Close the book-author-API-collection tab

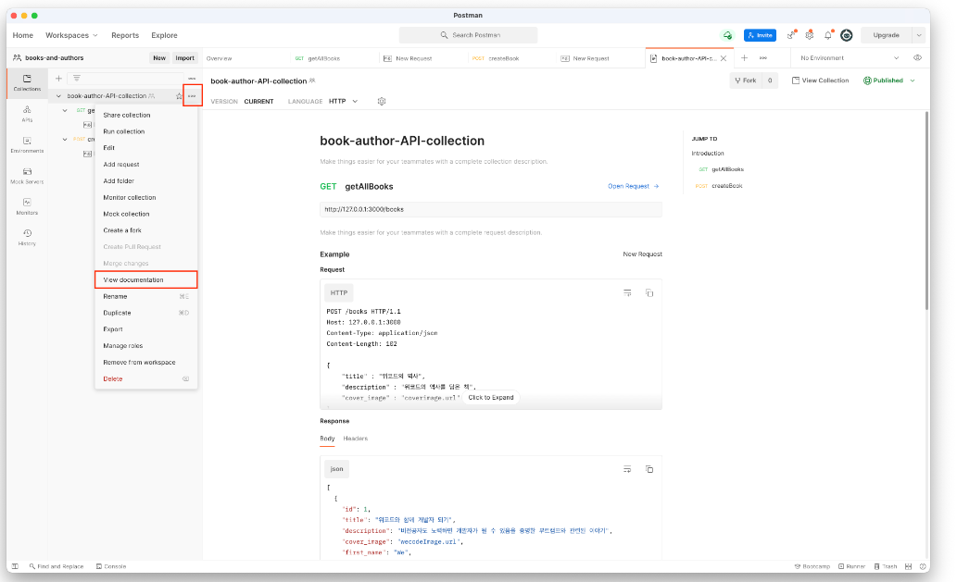[x=724, y=58]
